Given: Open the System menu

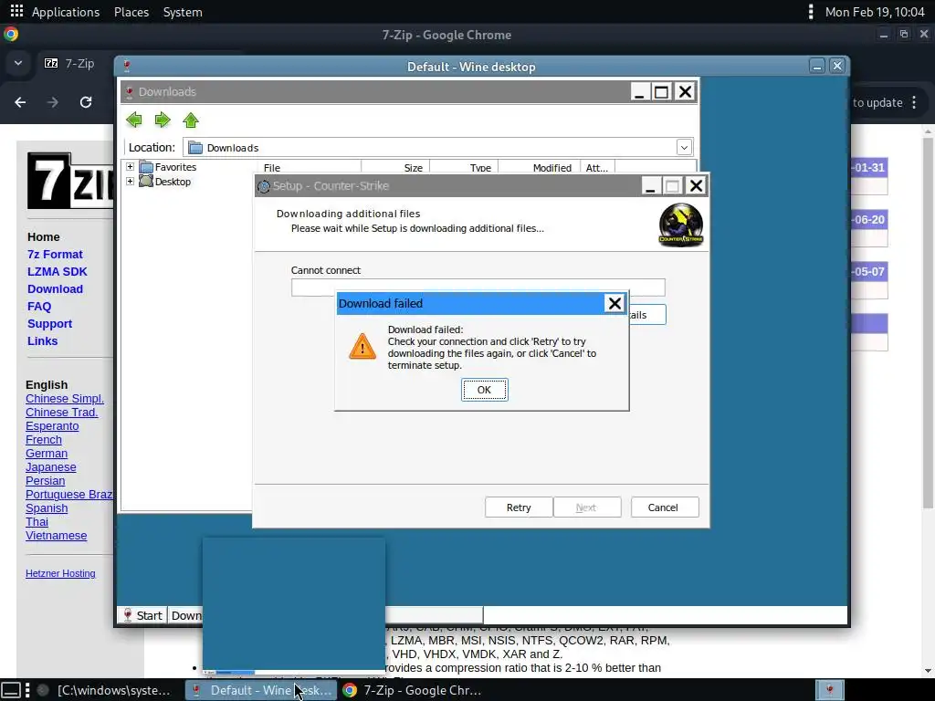Looking at the screenshot, I should pyautogui.click(x=183, y=12).
